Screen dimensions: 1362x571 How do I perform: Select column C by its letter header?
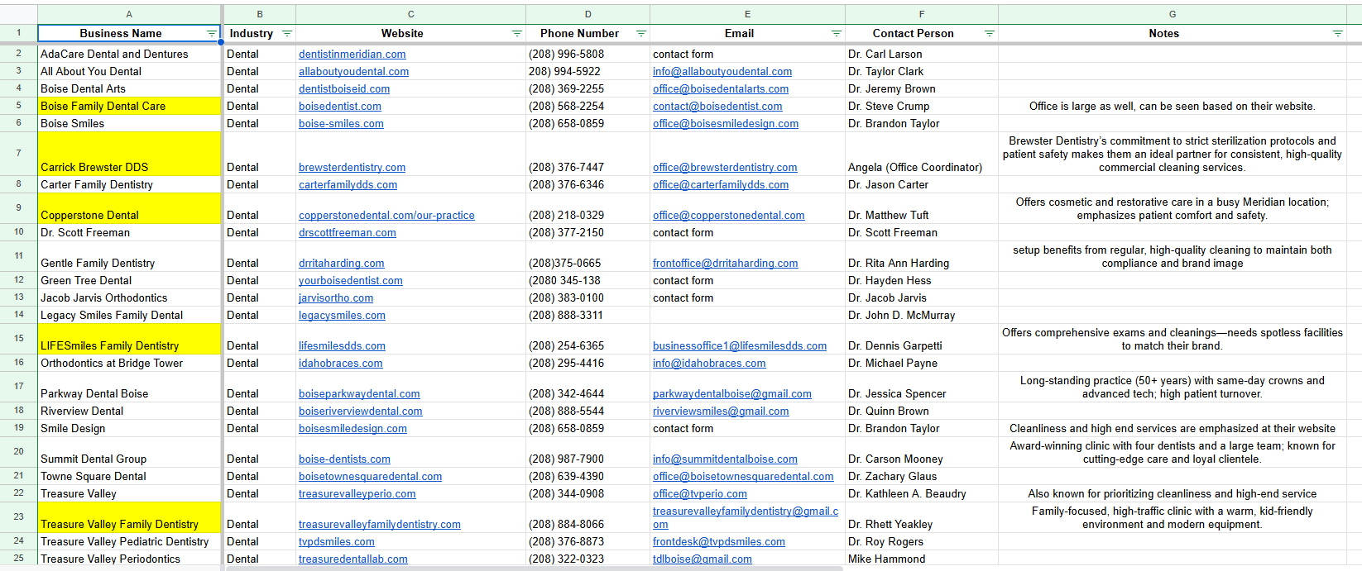(411, 14)
